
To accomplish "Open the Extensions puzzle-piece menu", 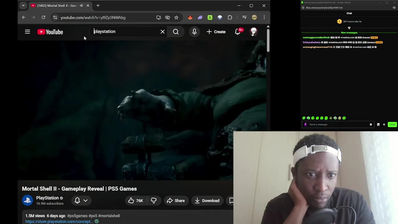I will pyautogui.click(x=230, y=17).
